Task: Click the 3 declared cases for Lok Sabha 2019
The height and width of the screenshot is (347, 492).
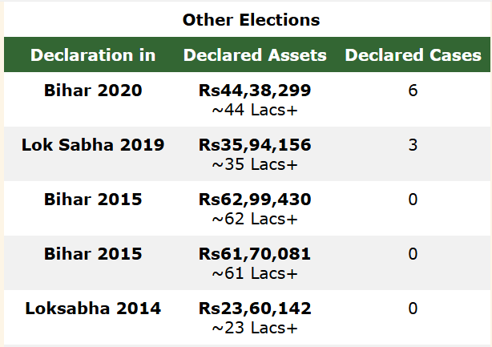Action: 413,145
